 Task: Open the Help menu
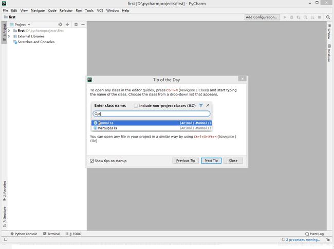coord(126,10)
